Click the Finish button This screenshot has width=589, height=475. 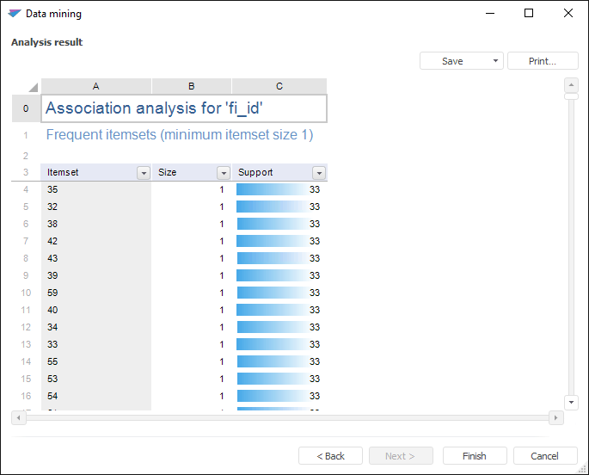(x=474, y=456)
